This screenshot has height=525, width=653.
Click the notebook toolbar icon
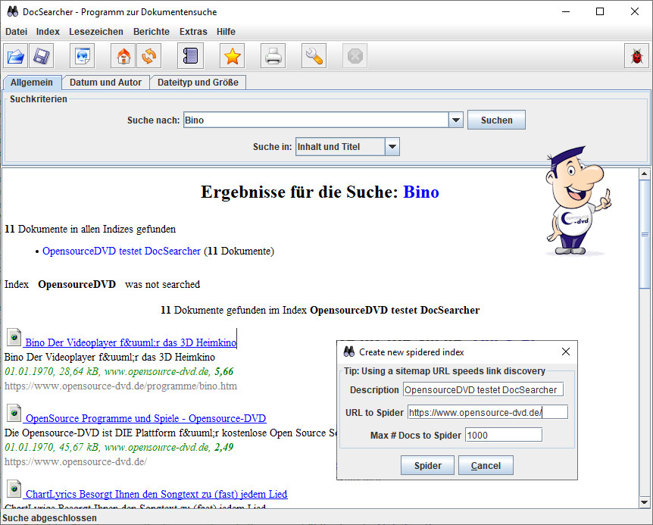191,56
